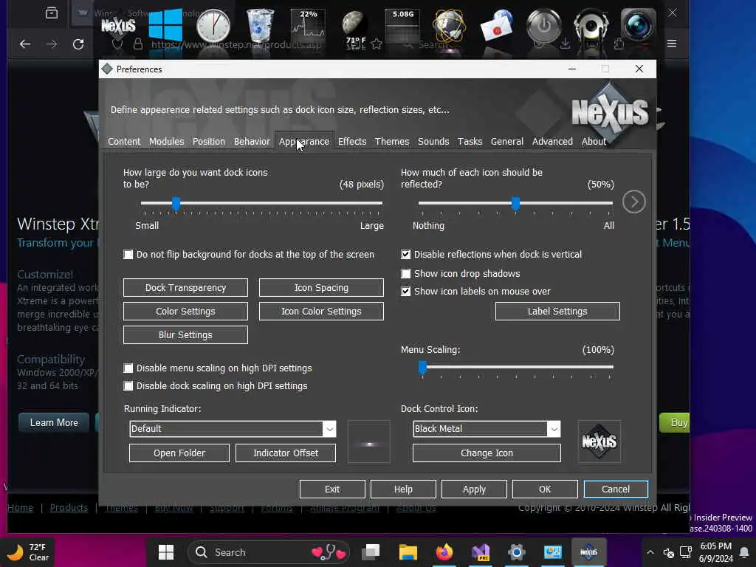Viewport: 756px width, 567px height.
Task: Open the globe network dock icon
Action: (x=450, y=26)
